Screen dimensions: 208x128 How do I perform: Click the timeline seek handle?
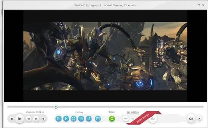[x=56, y=107]
